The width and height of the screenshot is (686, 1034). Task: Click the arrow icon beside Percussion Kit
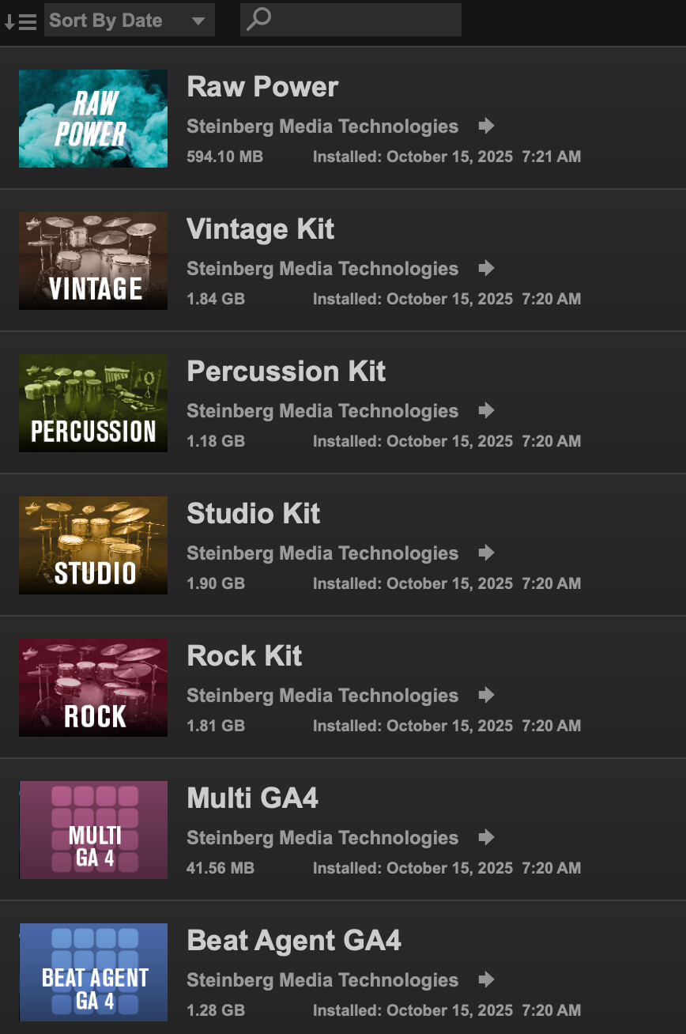[x=486, y=410]
